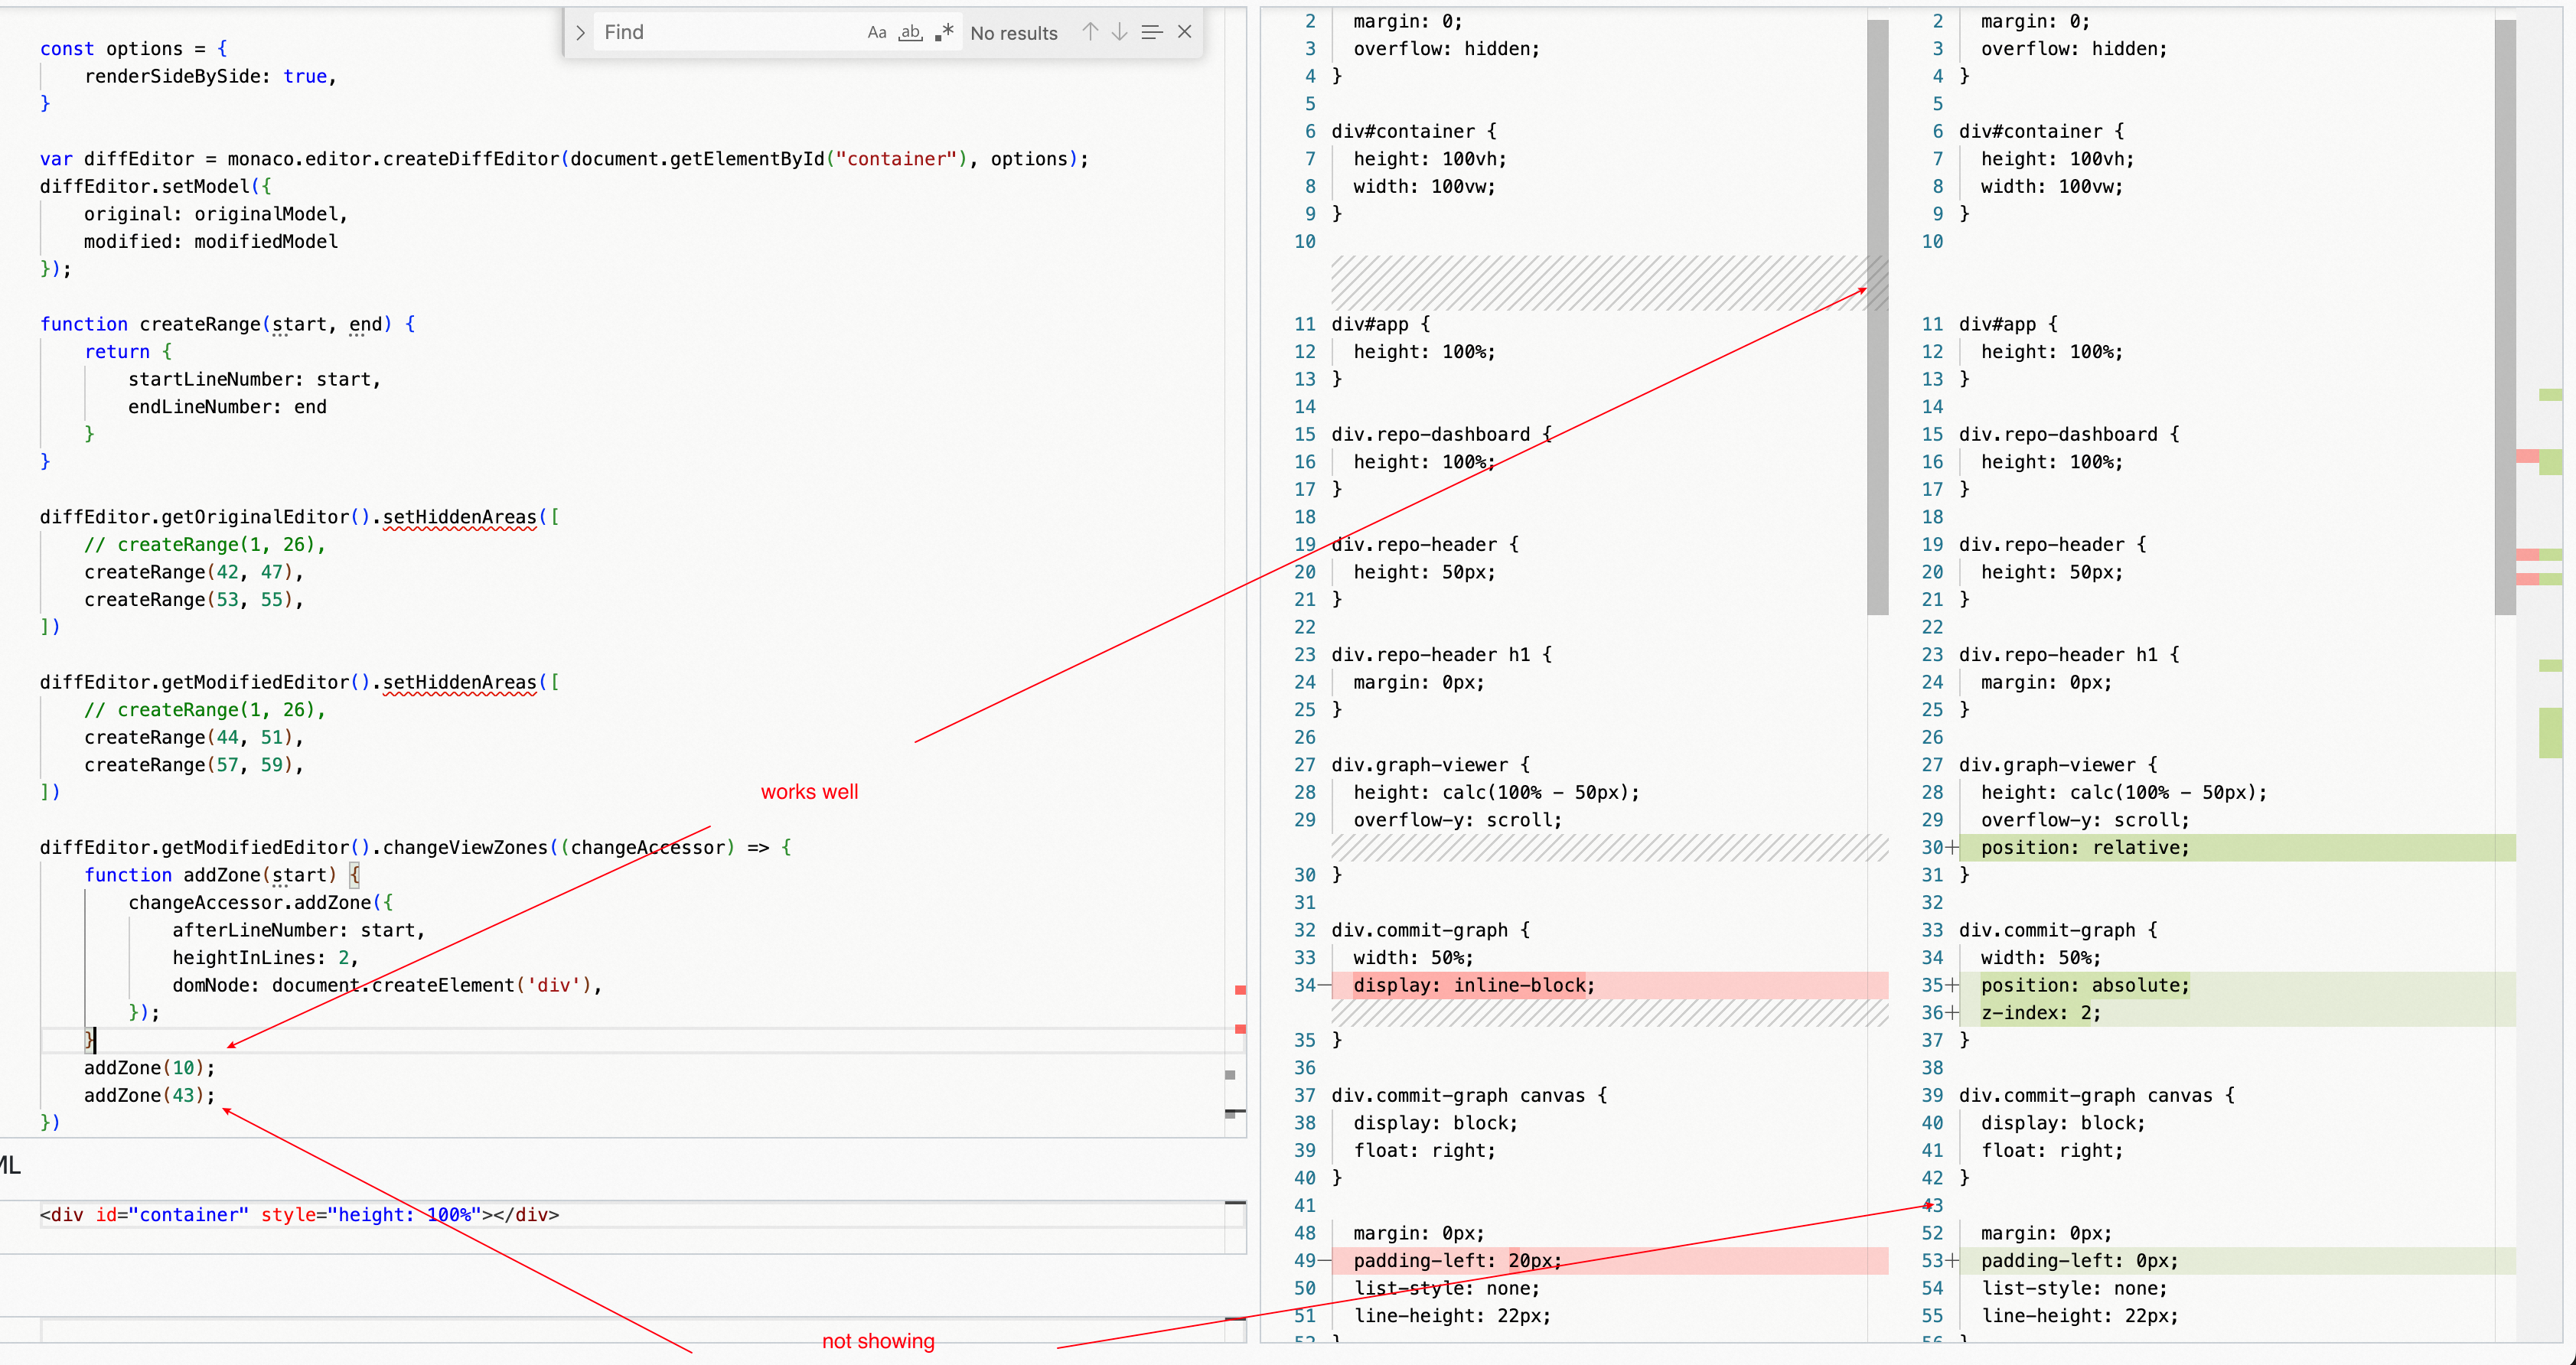This screenshot has width=2576, height=1365.
Task: Expand Find widget to reveal Replace field
Action: pyautogui.click(x=580, y=31)
